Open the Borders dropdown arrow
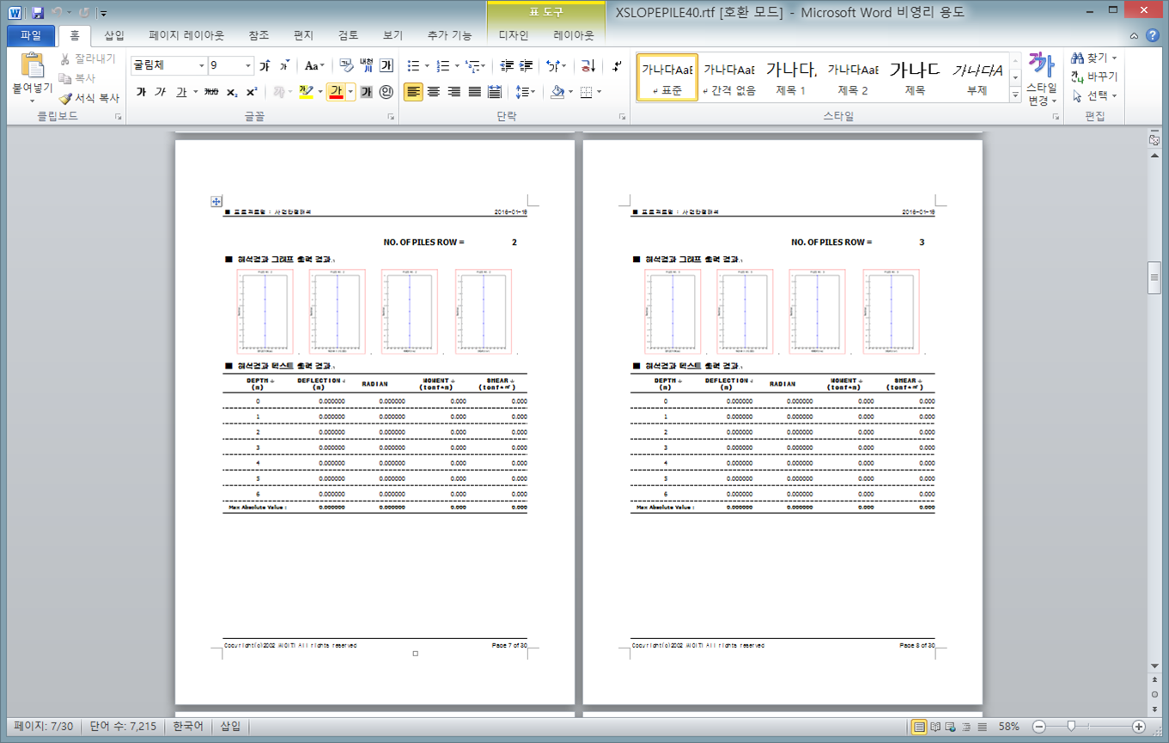Screen dimensions: 1169x743 (600, 92)
